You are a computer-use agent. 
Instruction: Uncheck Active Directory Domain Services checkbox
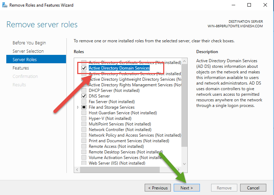84,68
